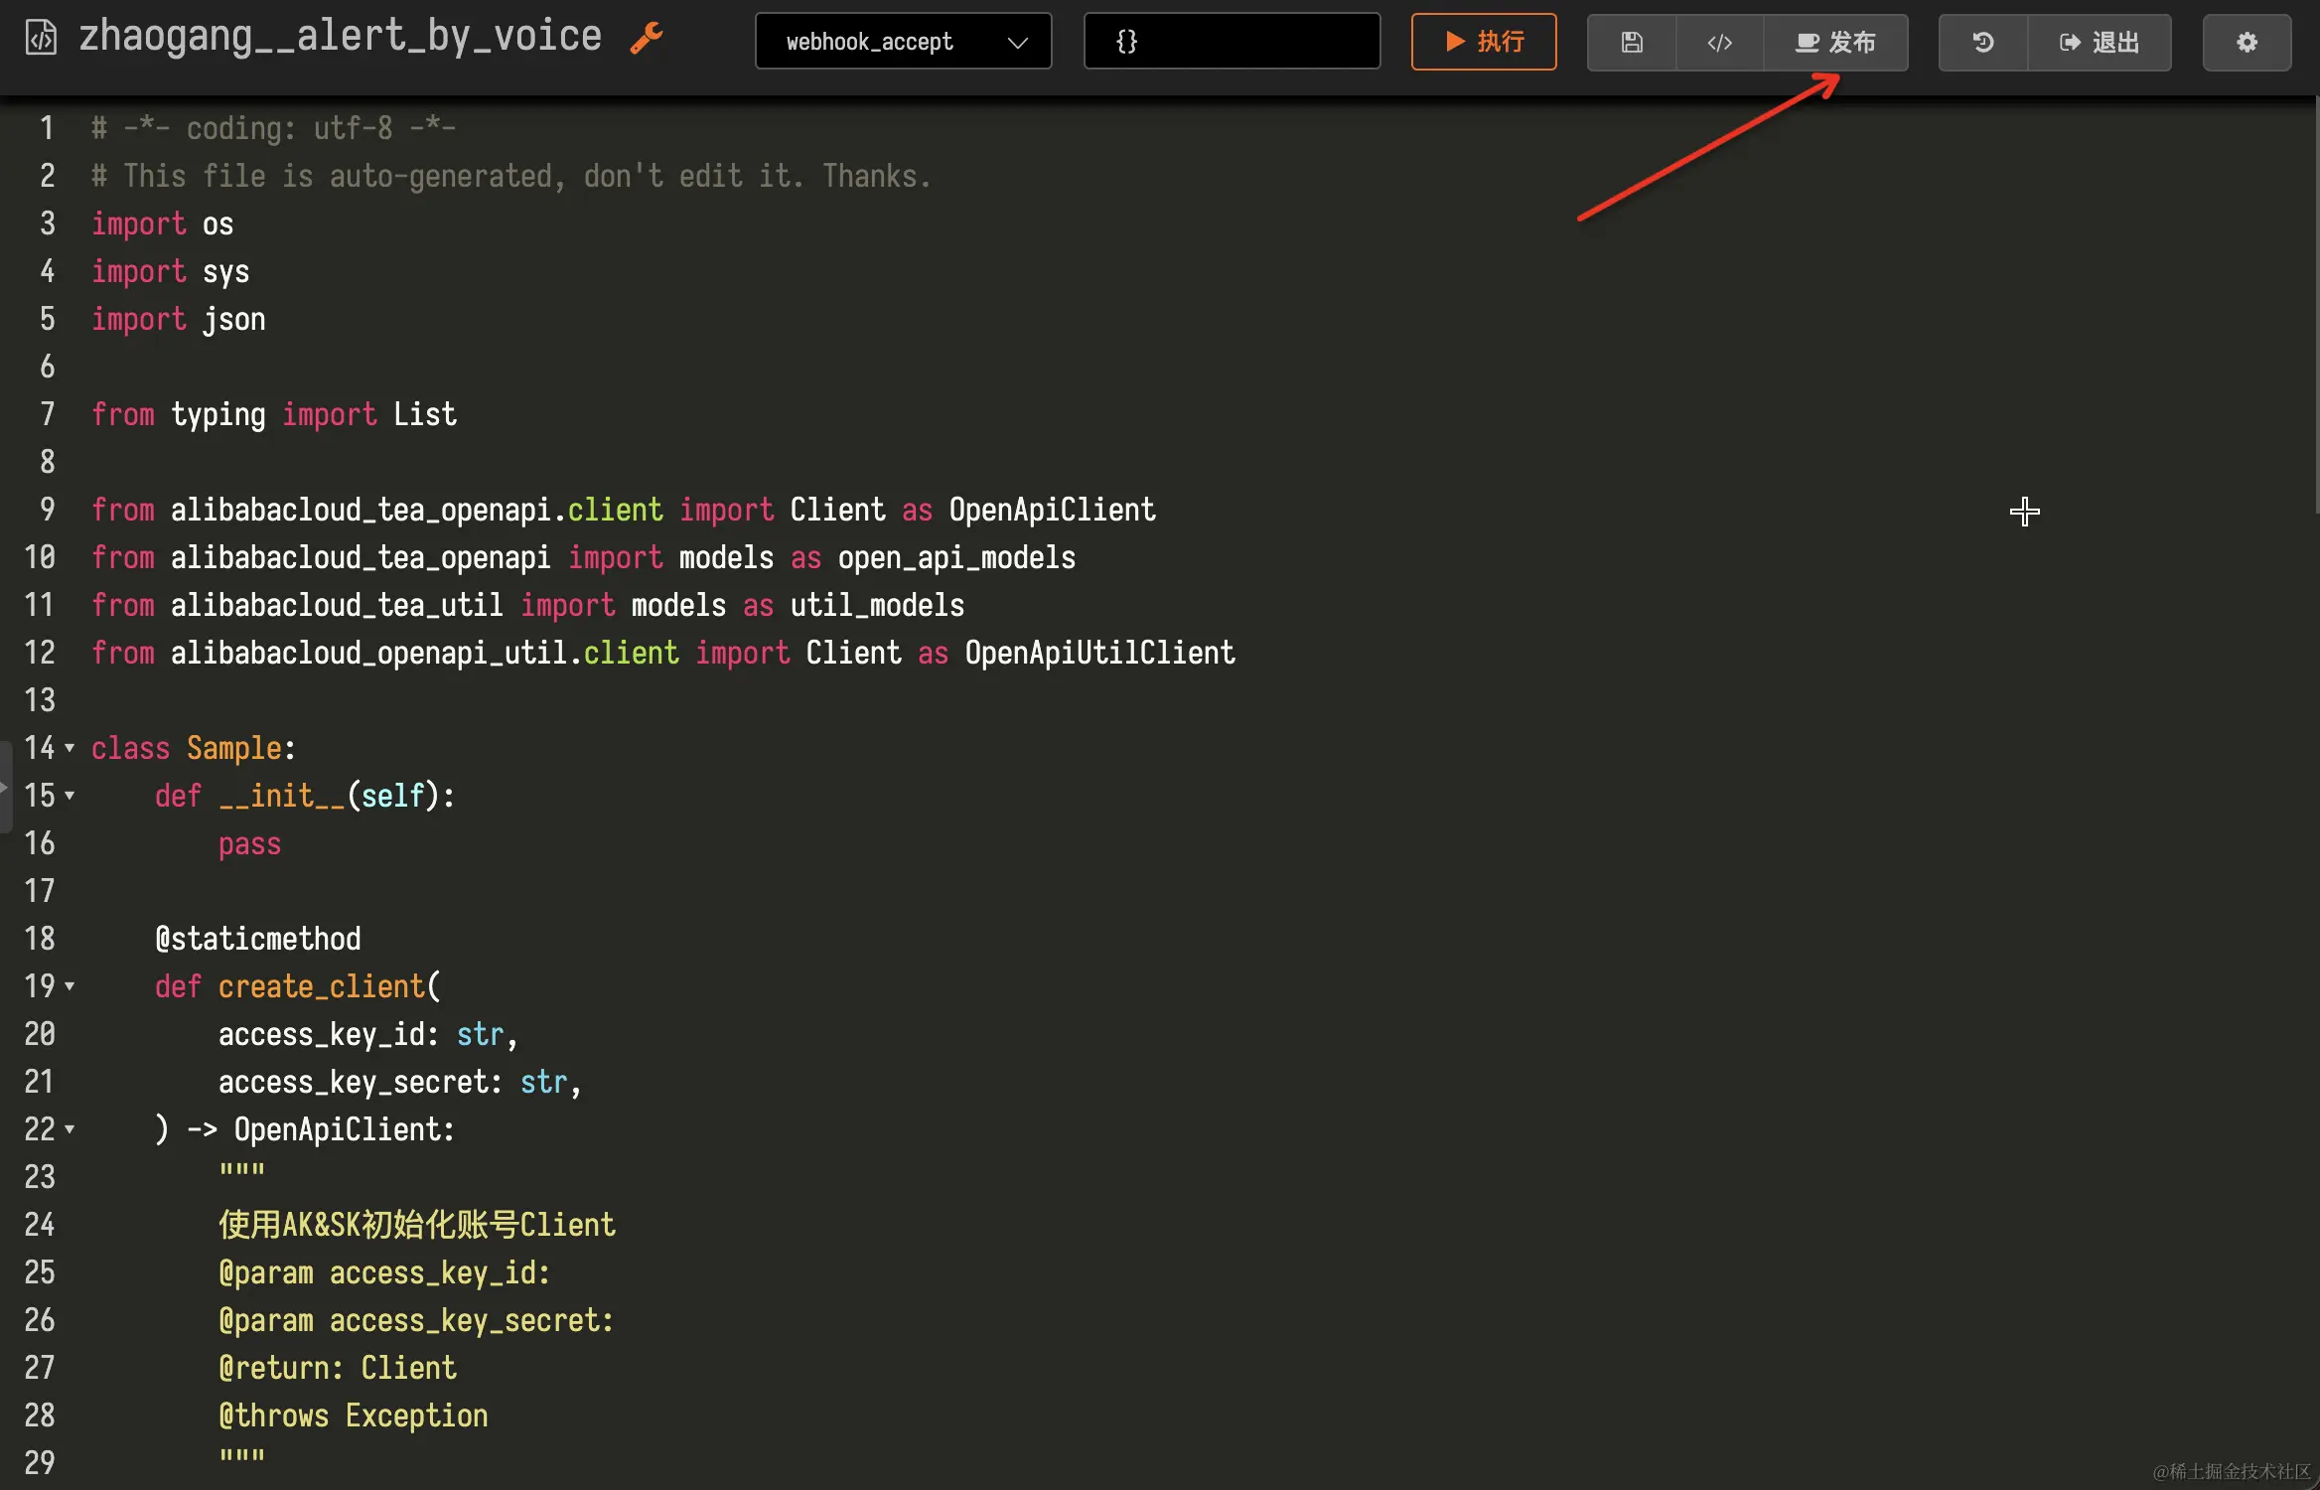Screen dimensions: 2320x1490
Task: Click the 退出 exit button
Action: pos(2099,42)
